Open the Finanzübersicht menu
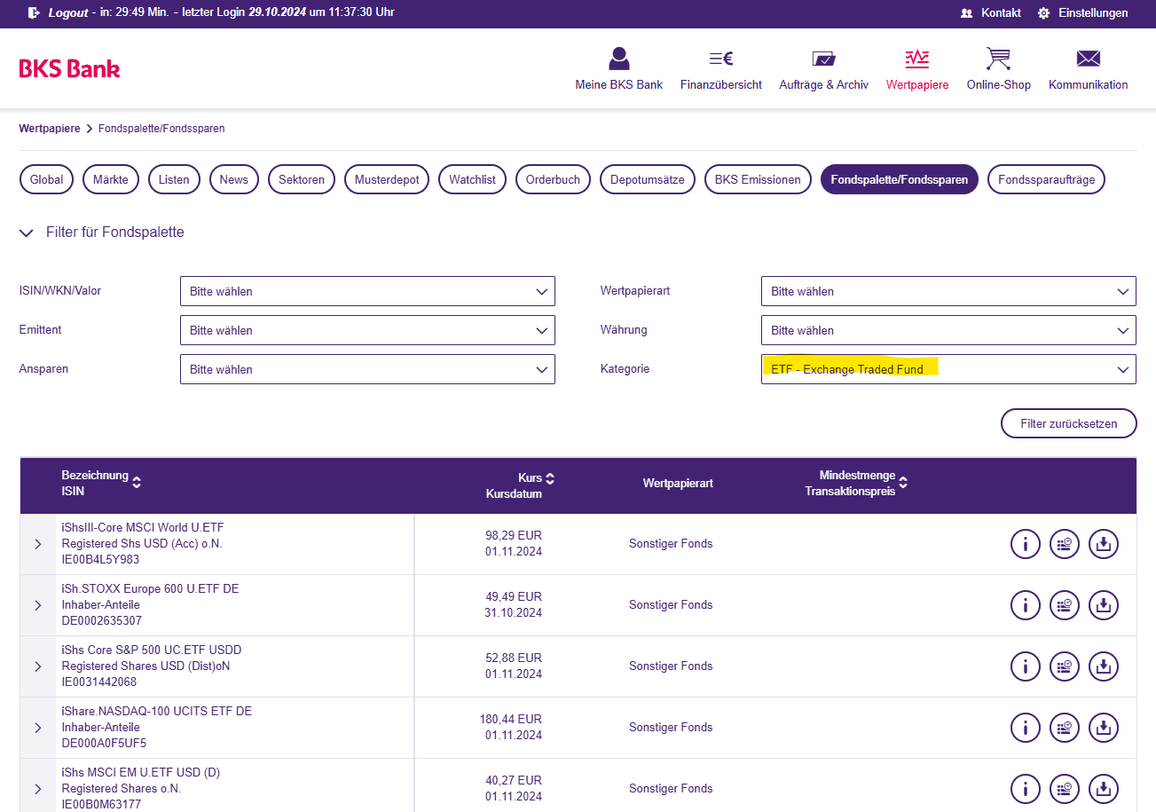Screen dimensions: 1156x812 point(720,68)
